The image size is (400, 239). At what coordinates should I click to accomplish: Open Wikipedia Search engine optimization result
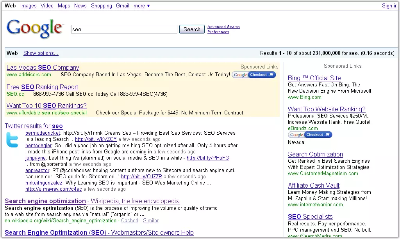92,201
